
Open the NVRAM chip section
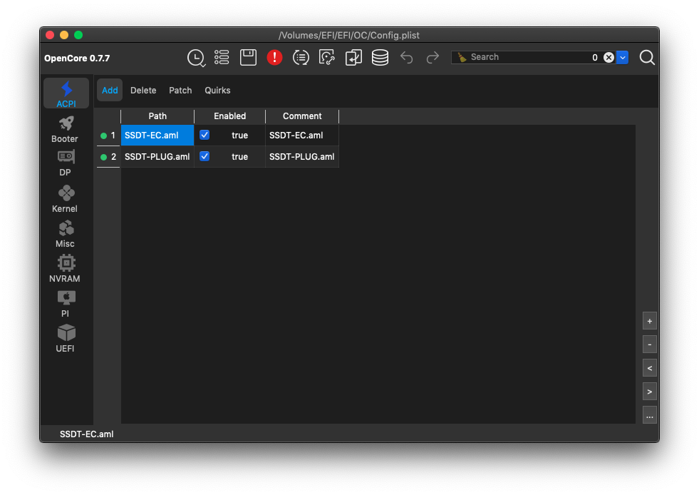(x=65, y=269)
